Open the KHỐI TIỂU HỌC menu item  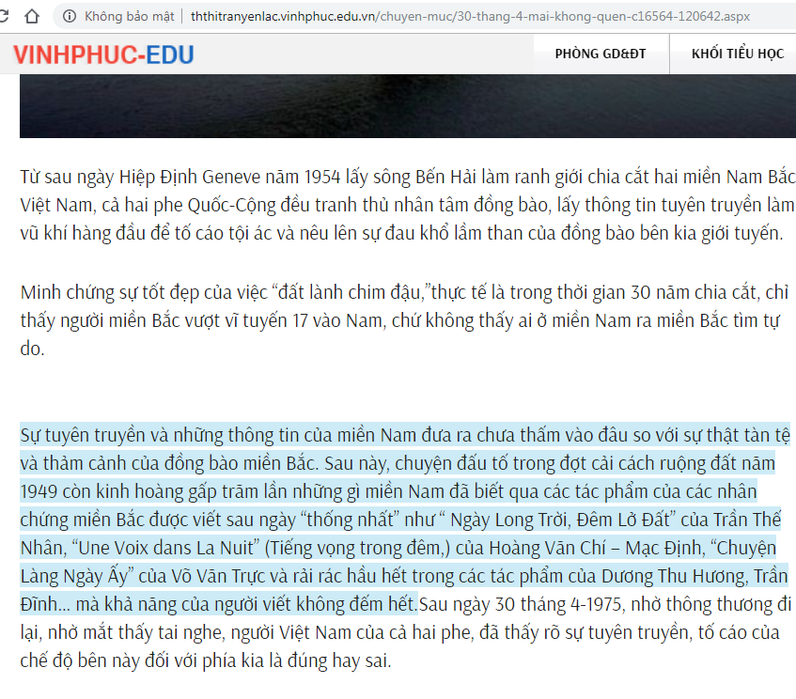pyautogui.click(x=737, y=54)
